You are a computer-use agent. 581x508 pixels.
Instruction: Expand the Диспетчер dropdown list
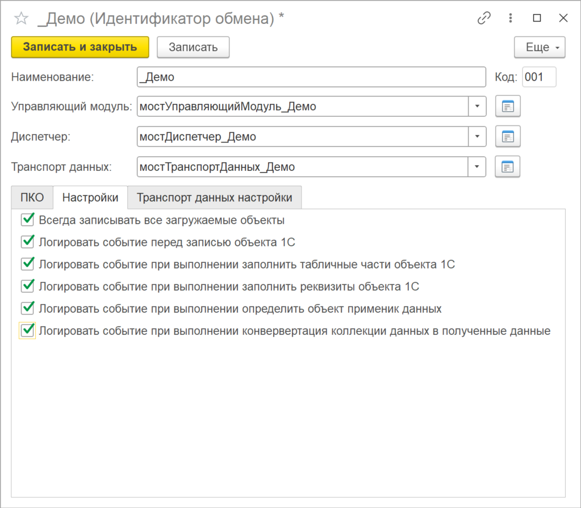tap(477, 137)
